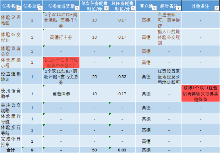The width and height of the screenshot is (220, 153).
Task: Click the 0.17 cell in 体验公交规划 row
Action: (x=122, y=37)
